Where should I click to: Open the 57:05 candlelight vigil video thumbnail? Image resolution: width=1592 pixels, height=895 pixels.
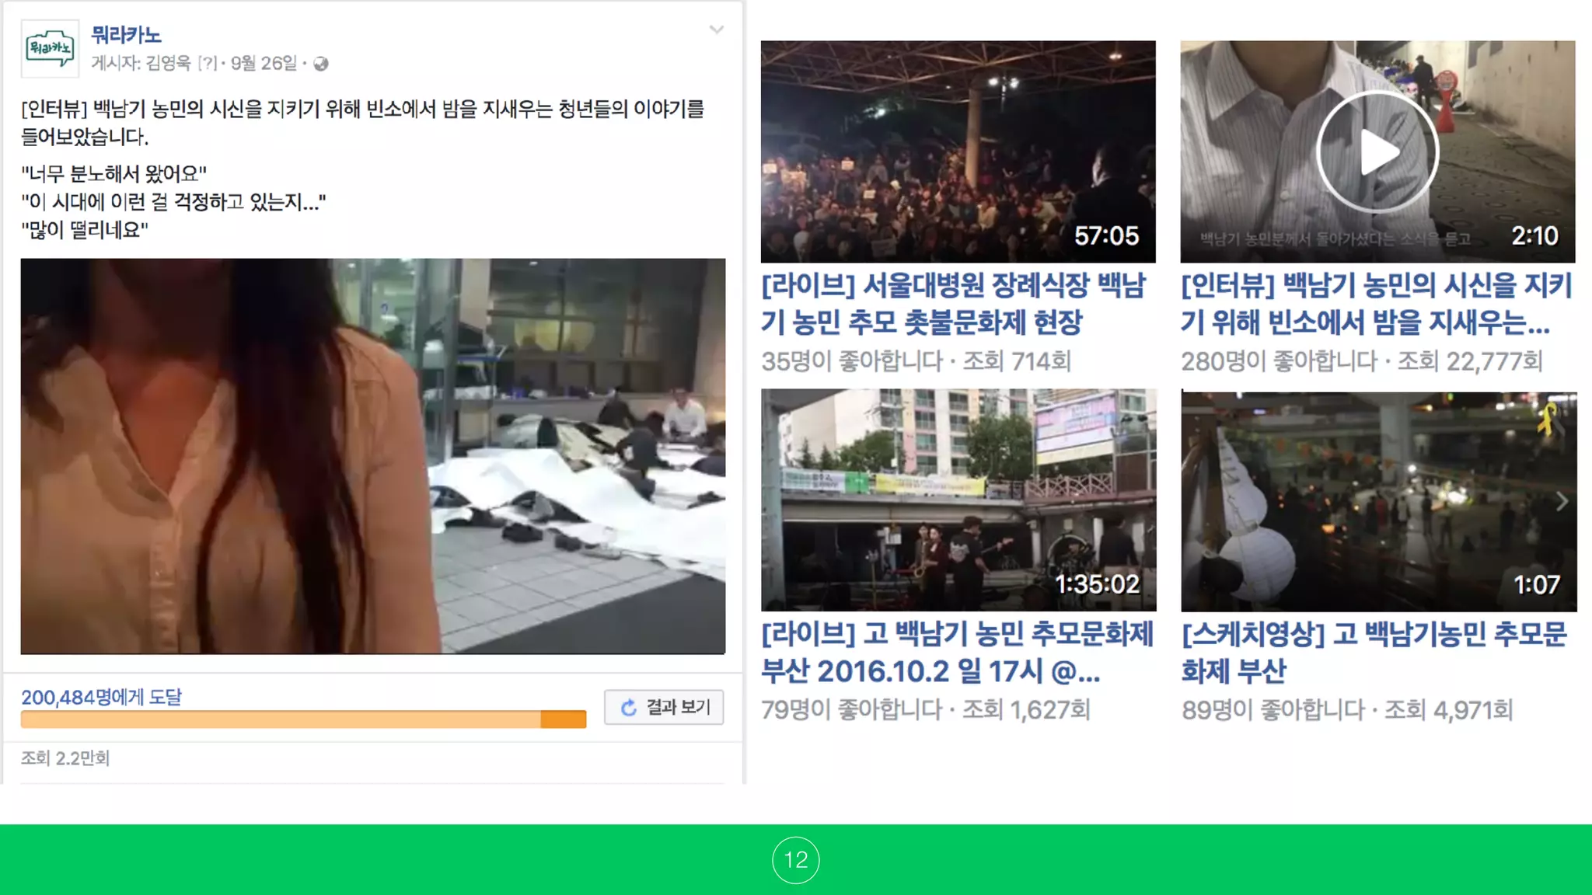(958, 151)
